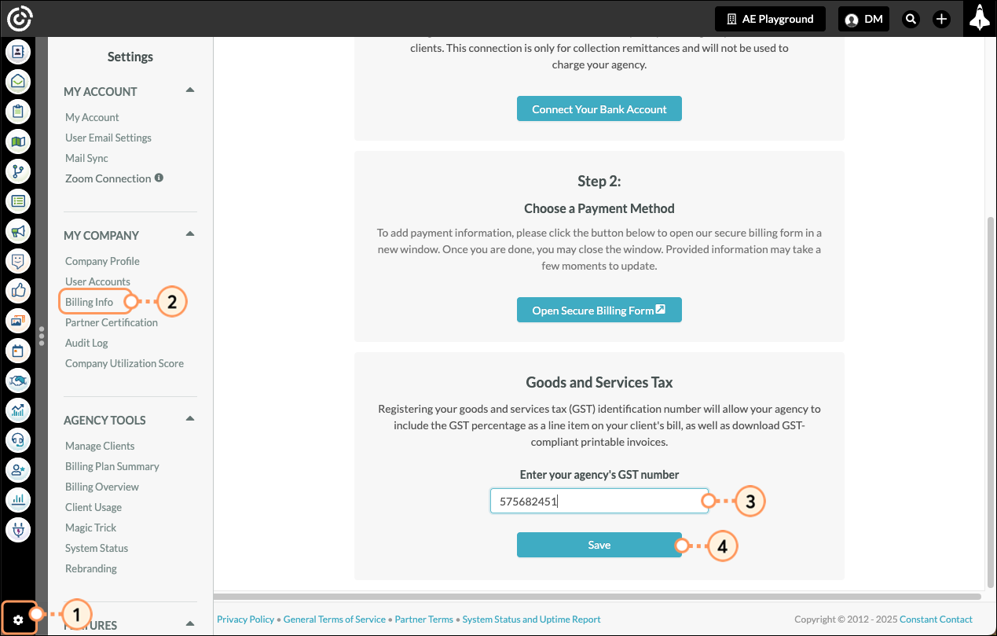Click the search magnifier icon
Image resolution: width=997 pixels, height=636 pixels.
pos(911,19)
